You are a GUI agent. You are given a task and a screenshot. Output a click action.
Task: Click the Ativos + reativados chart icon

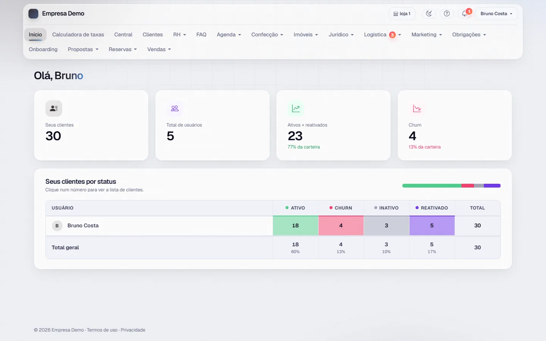(x=296, y=108)
